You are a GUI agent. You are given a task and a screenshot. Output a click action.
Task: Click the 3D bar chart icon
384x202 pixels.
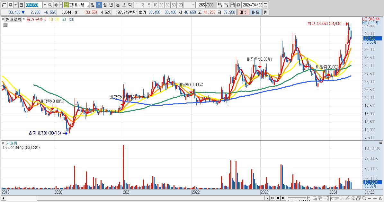[x=353, y=198]
